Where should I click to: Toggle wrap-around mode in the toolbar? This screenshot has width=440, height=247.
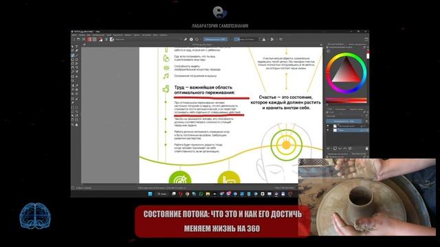[280, 39]
